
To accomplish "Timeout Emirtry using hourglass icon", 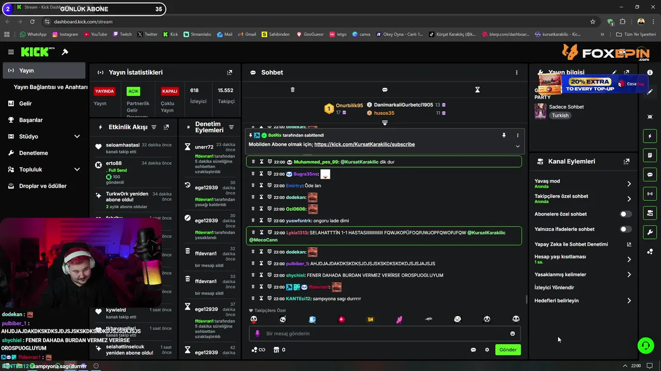I will [261, 185].
